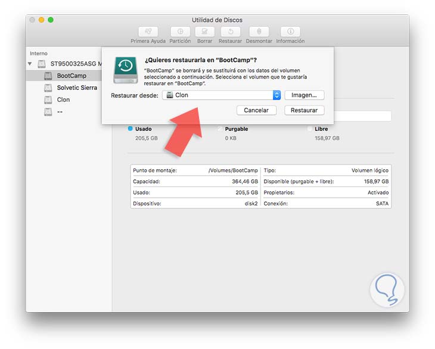Click the Time Machine restore disk icon
Viewport: 435px width, 349px height.
pyautogui.click(x=126, y=70)
